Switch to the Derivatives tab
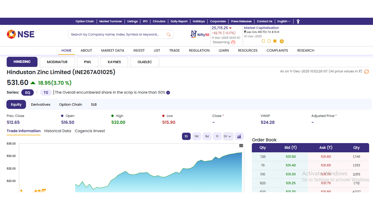 (40, 105)
